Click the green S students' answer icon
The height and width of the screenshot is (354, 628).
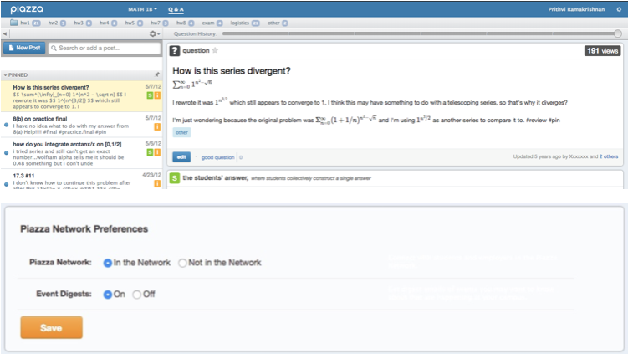click(174, 178)
